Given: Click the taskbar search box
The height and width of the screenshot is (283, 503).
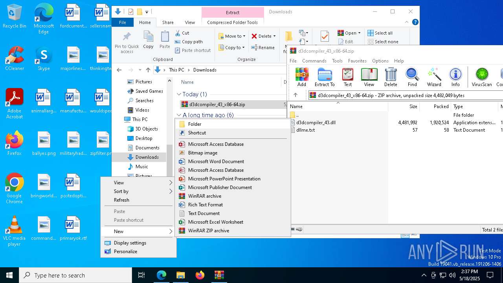Looking at the screenshot, I should pyautogui.click(x=75, y=275).
